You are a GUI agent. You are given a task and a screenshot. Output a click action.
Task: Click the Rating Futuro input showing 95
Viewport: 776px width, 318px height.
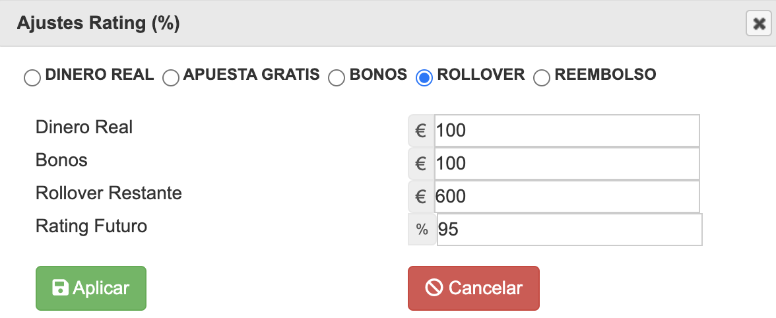[x=569, y=230]
